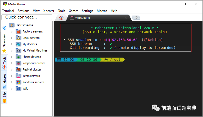Screen dimensions: 203x117
Task: Expand the My Virtual Machines node
Action: 12,51
